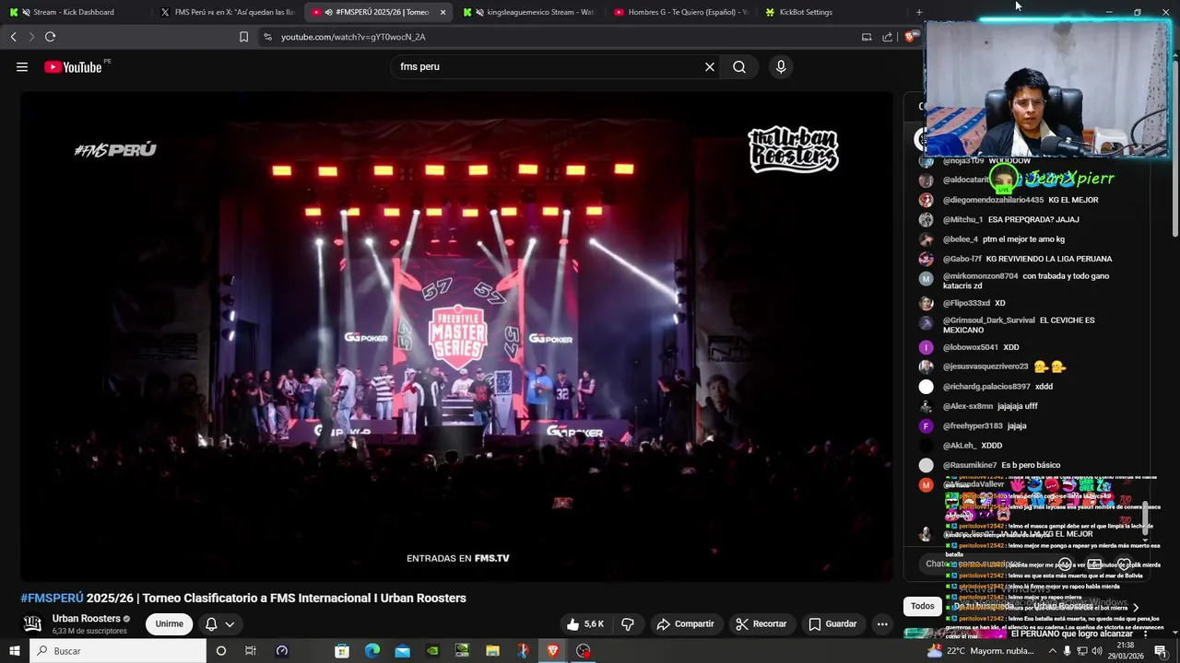This screenshot has height=663, width=1180.
Task: Go back in browser history
Action: pyautogui.click(x=13, y=37)
